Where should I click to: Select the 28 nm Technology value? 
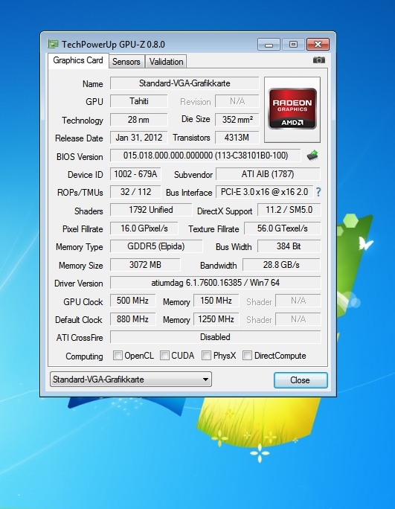(139, 120)
